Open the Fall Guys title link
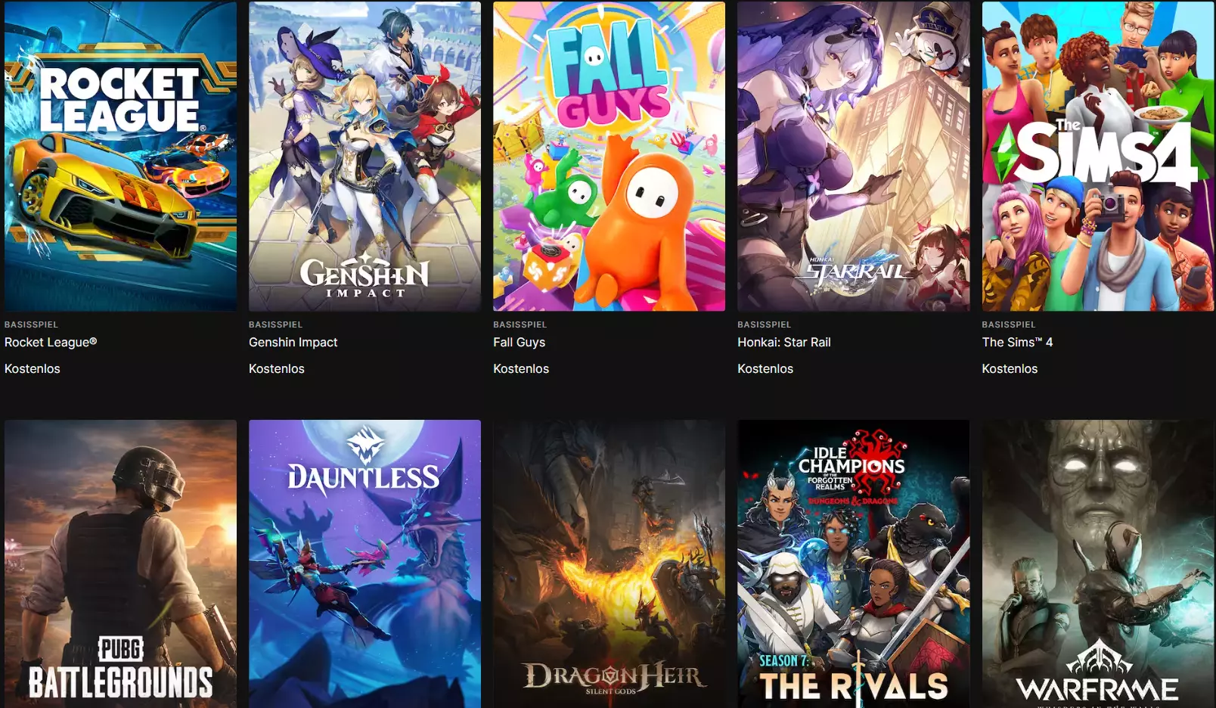Screen dimensions: 1216x708 pos(519,342)
